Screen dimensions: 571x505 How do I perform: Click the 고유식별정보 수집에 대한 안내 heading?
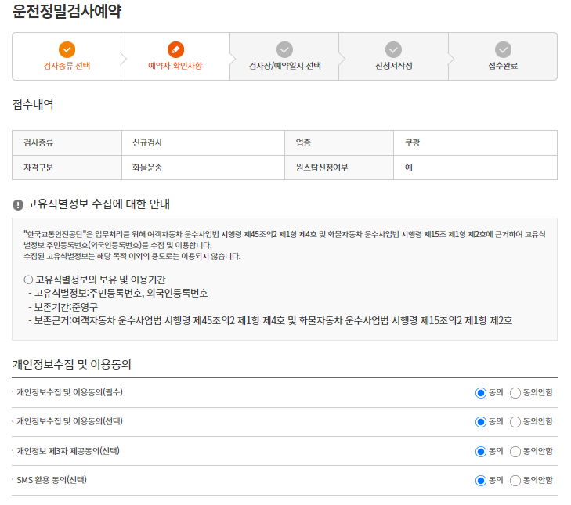(99, 204)
